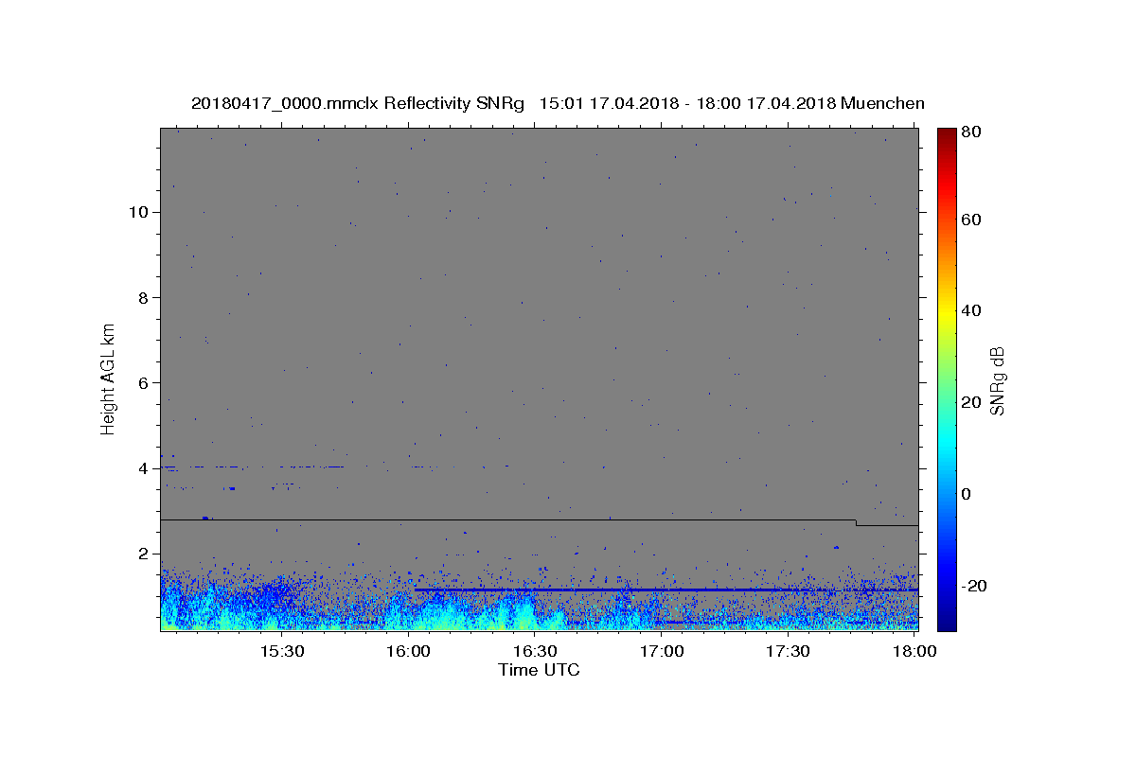Click the dark blue bottom of the colorbar
The image size is (1136, 757).
tap(947, 622)
